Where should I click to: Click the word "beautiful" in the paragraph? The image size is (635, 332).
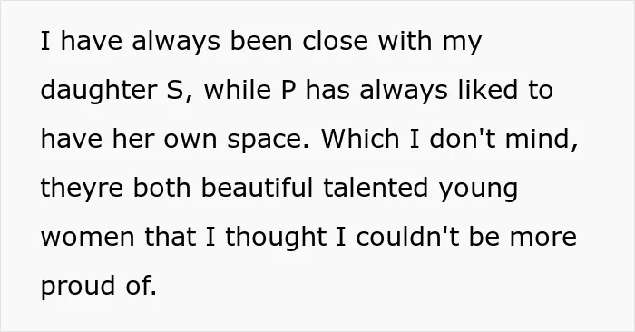click(x=257, y=188)
